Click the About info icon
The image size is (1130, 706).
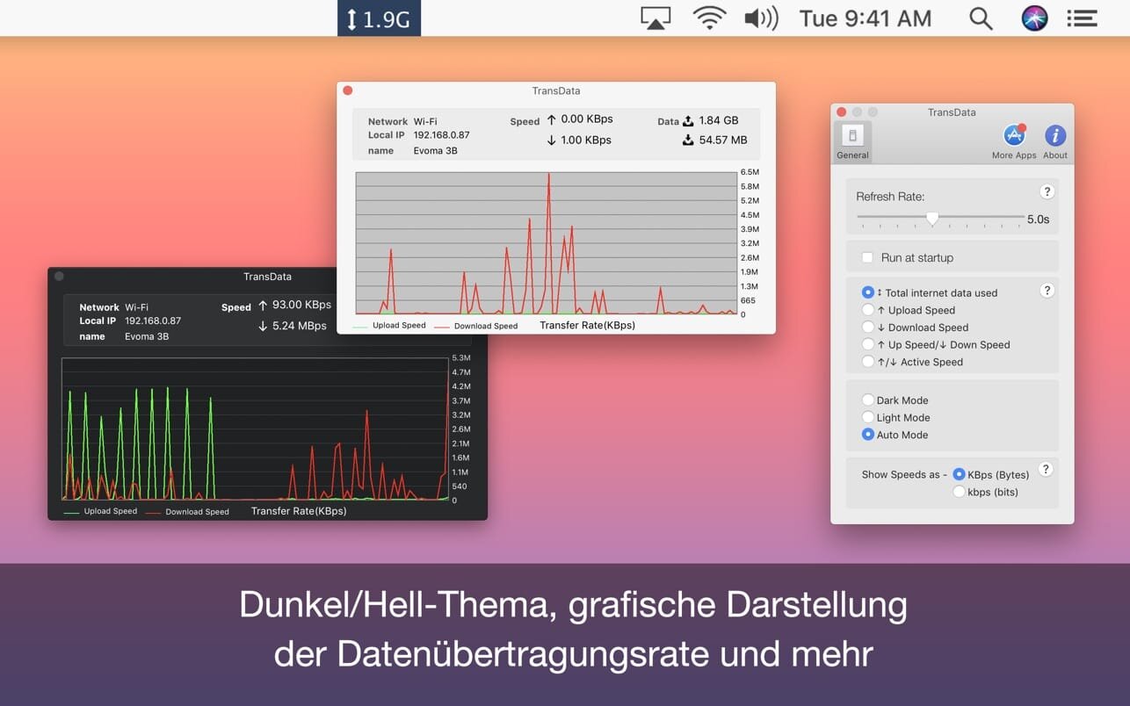coord(1054,141)
